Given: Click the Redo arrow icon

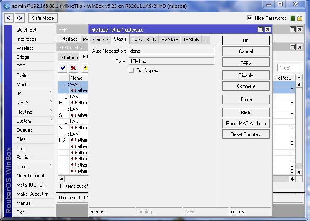Looking at the screenshot, I should (x=20, y=18).
